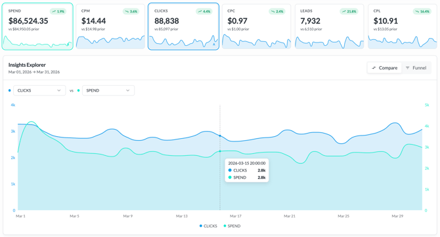Select the CPM metric card
The width and height of the screenshot is (440, 237).
[x=110, y=27]
